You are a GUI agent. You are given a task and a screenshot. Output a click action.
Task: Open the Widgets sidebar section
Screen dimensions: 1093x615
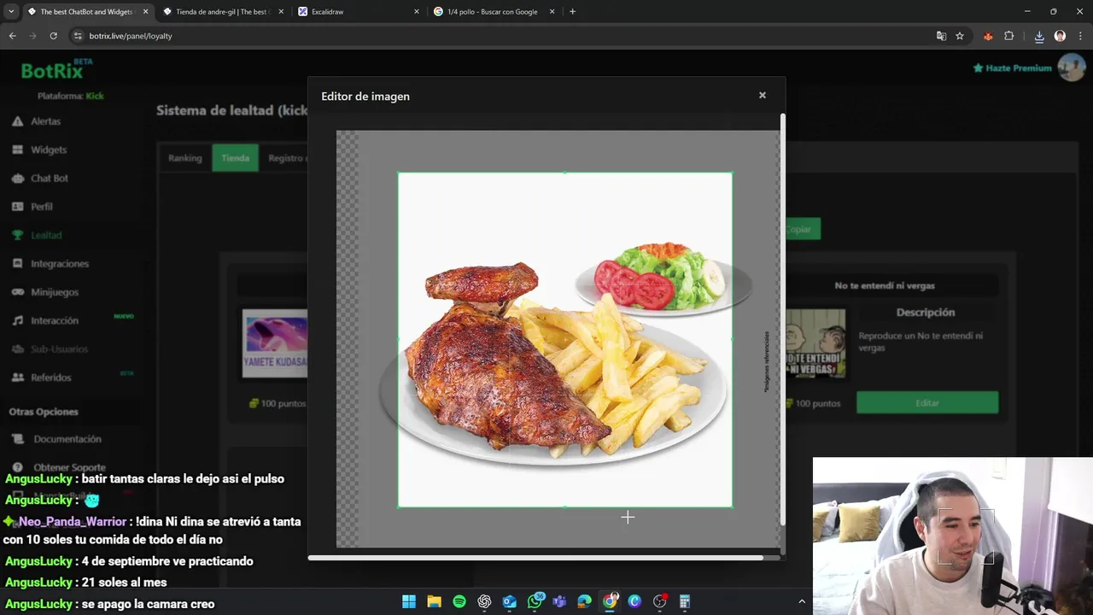49,149
